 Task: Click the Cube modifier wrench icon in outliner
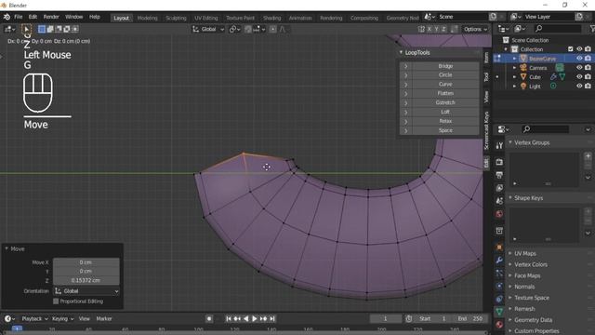click(x=553, y=77)
